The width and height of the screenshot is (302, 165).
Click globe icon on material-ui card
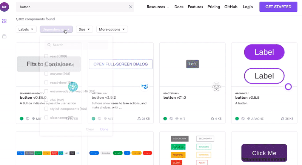pos(99,119)
